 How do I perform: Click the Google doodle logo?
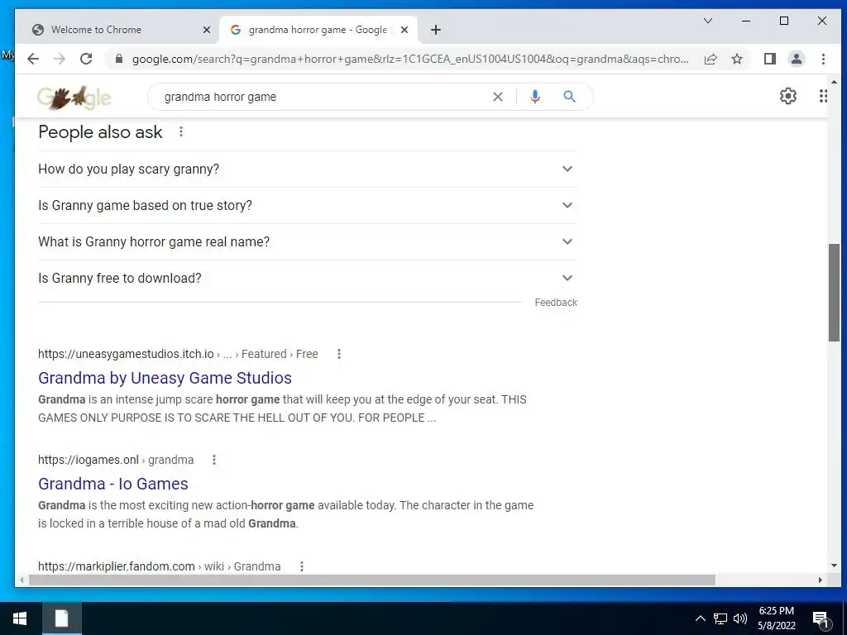tap(74, 98)
